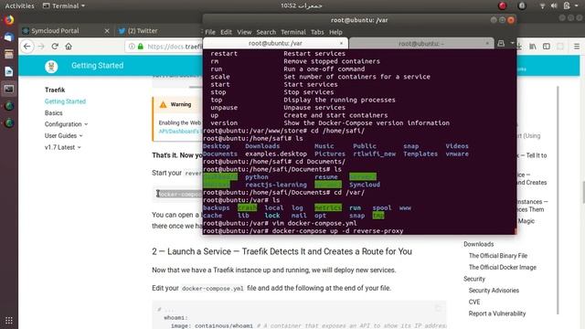Screen dimensions: 585x329
Task: Expand the Configuration sidebar section
Action: click(x=66, y=124)
